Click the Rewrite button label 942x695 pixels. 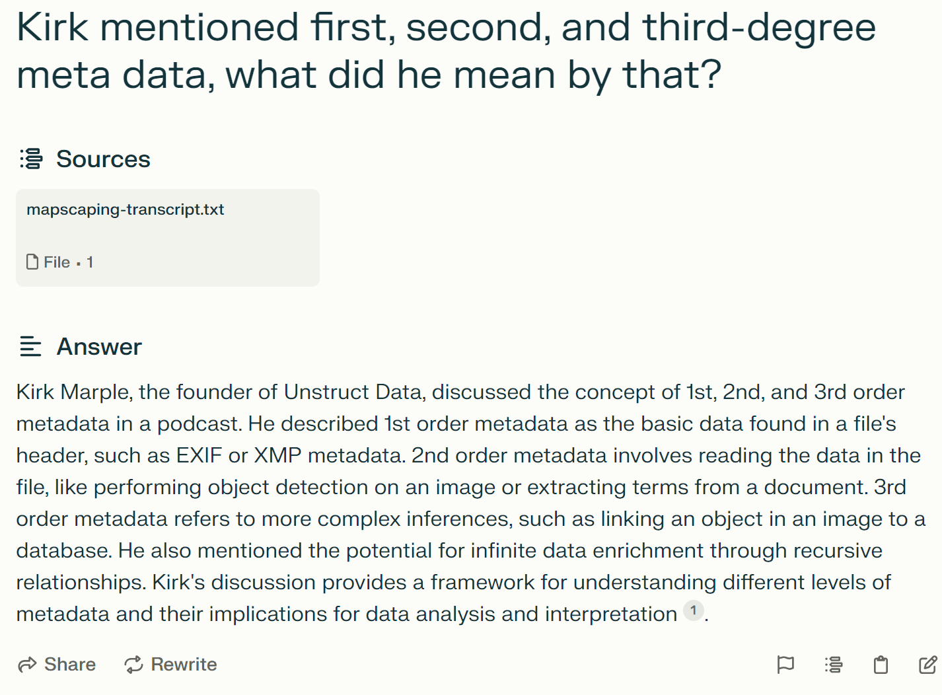pyautogui.click(x=184, y=665)
